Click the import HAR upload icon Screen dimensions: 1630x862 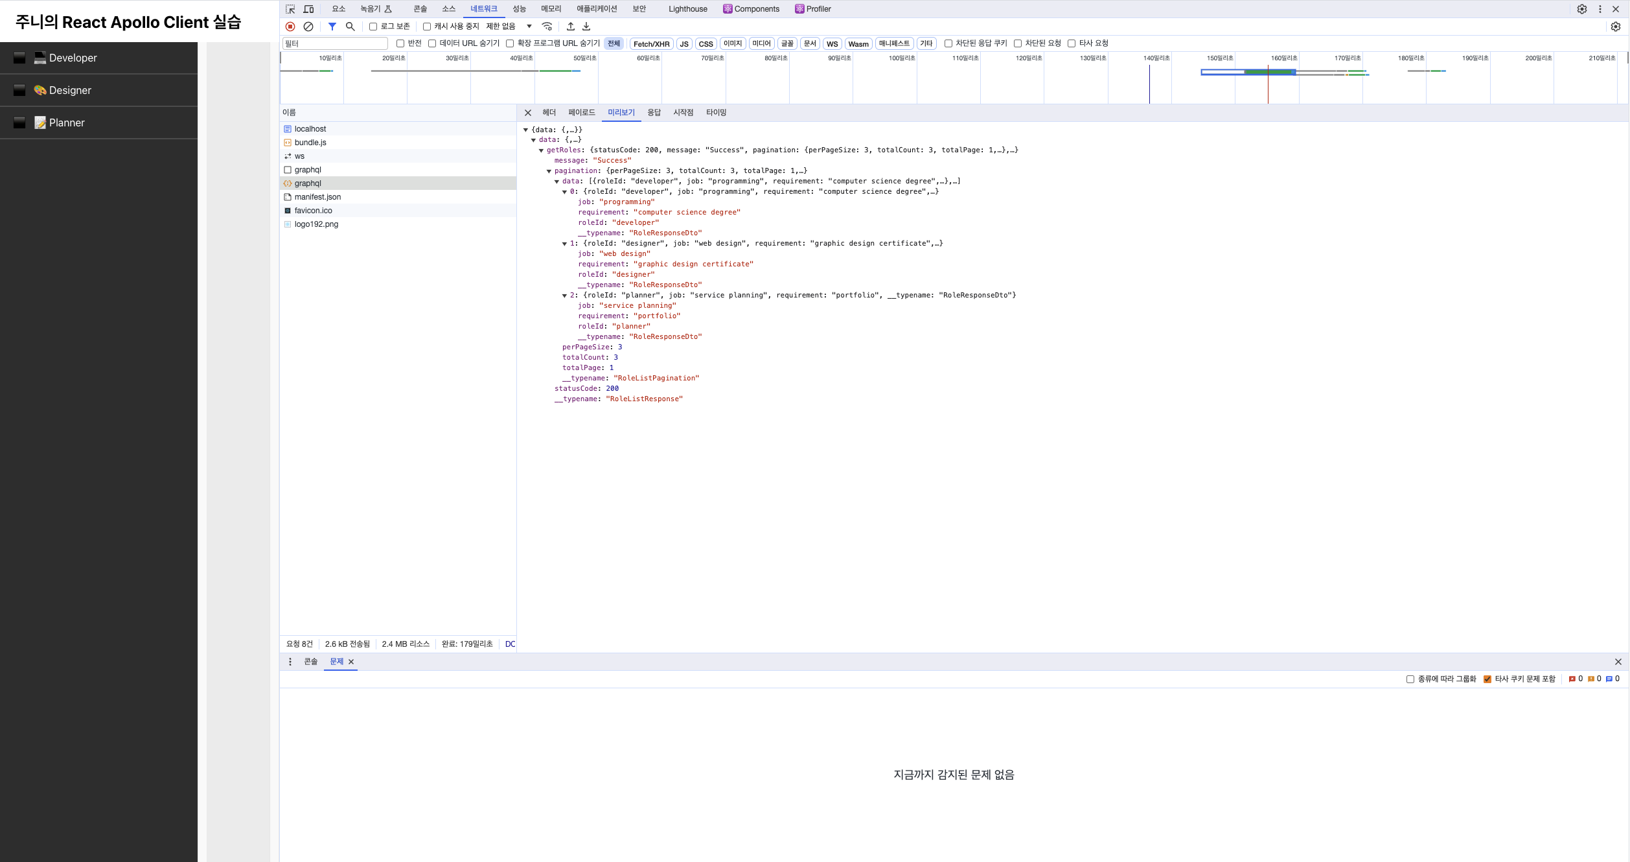(571, 27)
